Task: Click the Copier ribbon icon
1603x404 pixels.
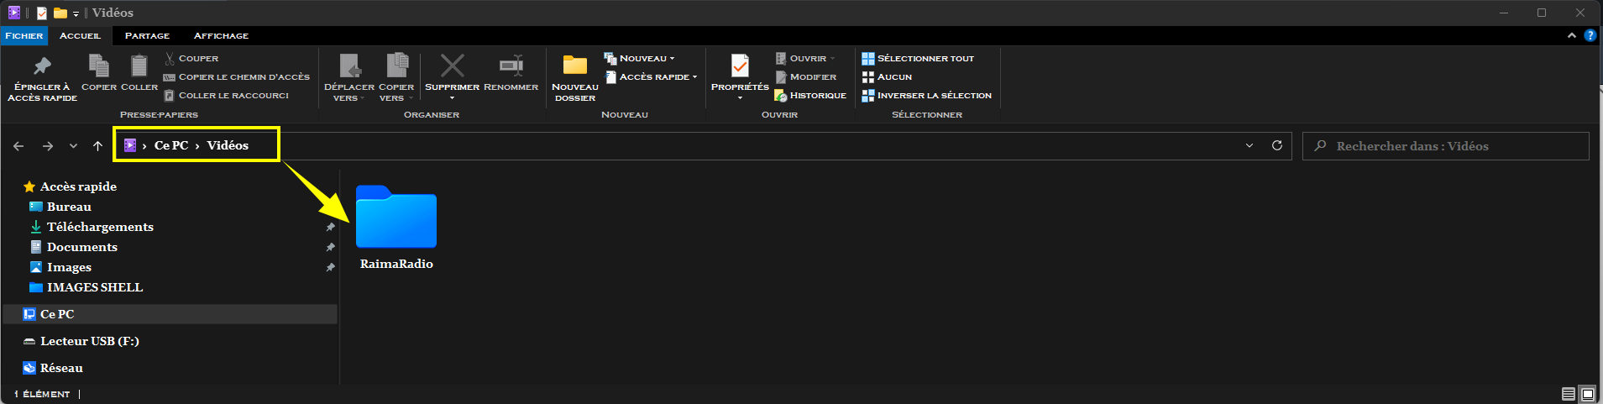Action: tap(98, 66)
